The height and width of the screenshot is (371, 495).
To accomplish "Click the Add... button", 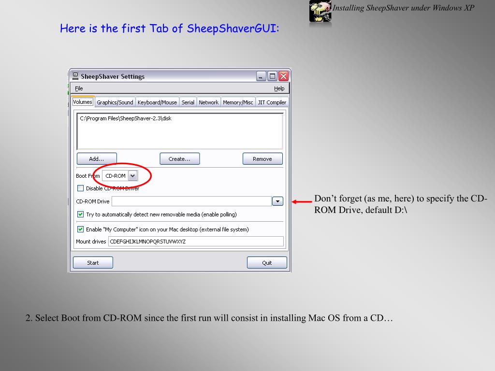I will pos(97,159).
